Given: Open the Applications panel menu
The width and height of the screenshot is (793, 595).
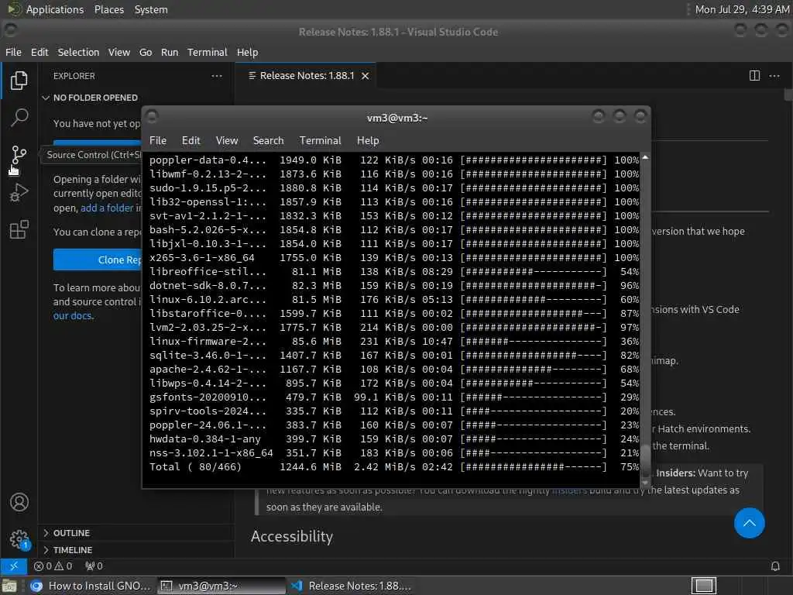Looking at the screenshot, I should [x=55, y=9].
